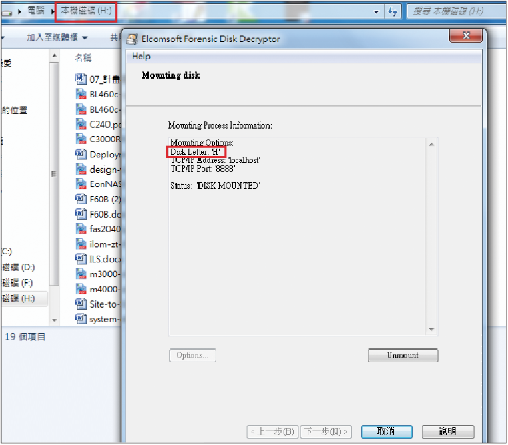Click the m3000- PDF file icon

[x=81, y=274]
